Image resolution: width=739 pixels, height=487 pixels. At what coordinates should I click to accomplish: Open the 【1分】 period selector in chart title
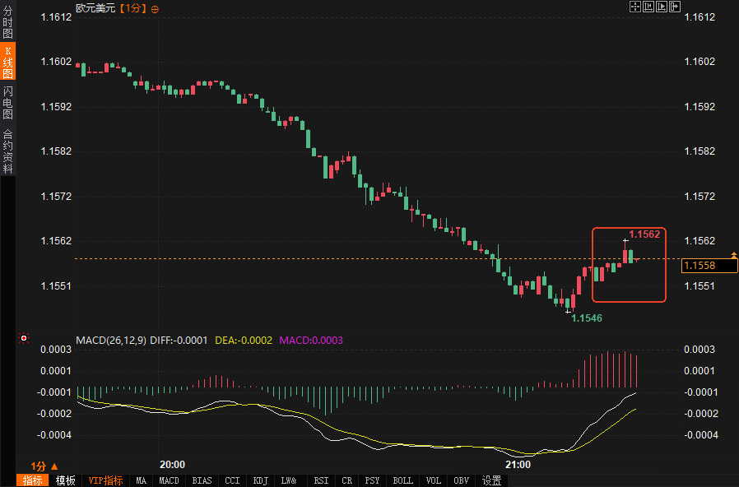(x=133, y=8)
